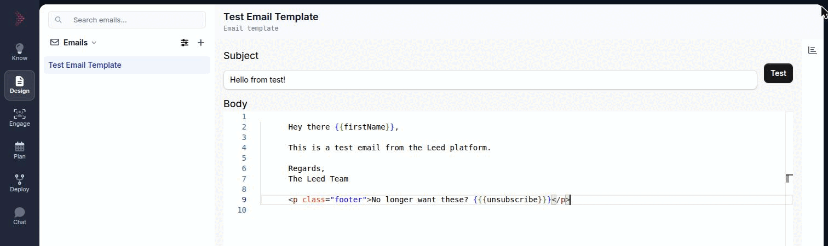Open the Design section
828x246 pixels.
point(20,85)
